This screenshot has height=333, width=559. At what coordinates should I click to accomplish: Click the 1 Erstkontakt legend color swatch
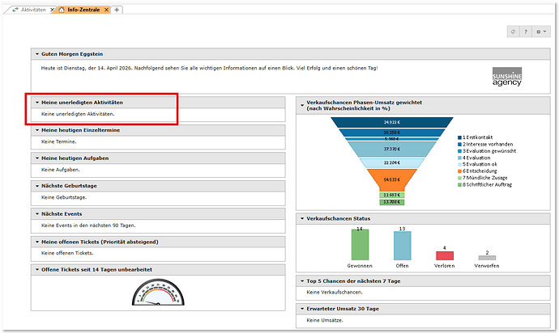(x=461, y=138)
